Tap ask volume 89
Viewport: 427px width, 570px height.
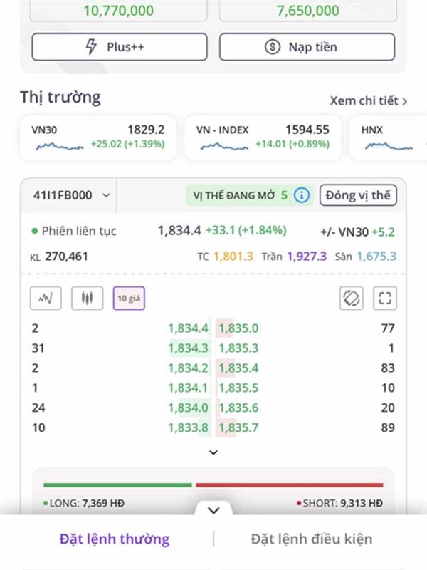point(388,427)
